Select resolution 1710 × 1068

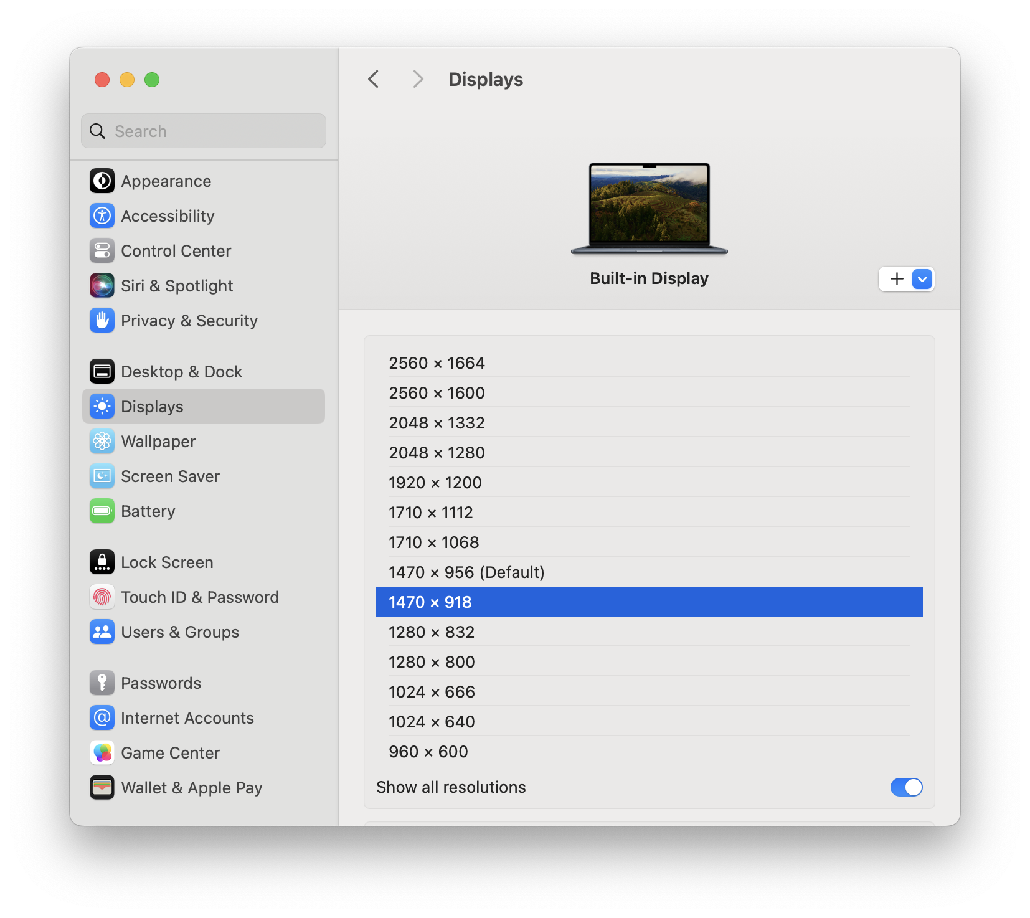[650, 542]
